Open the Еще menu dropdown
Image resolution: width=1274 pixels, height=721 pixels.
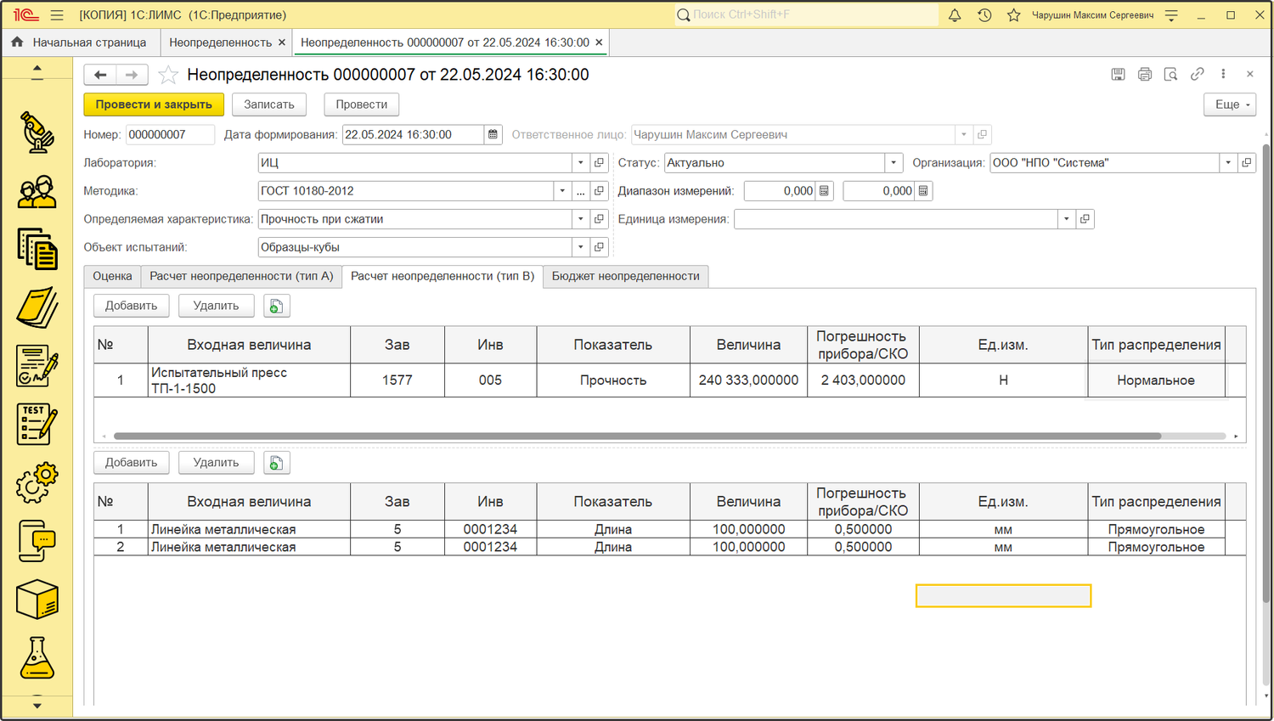coord(1229,104)
